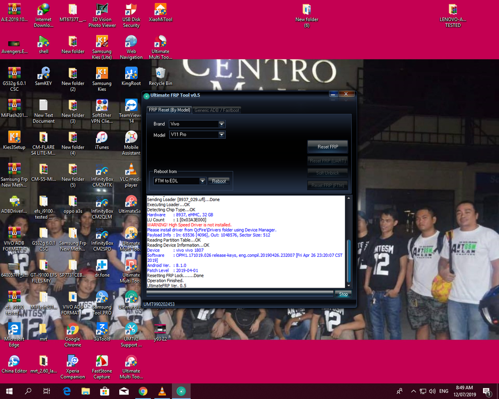The image size is (499, 399).
Task: Select the Recycle Bin icon
Action: [160, 77]
